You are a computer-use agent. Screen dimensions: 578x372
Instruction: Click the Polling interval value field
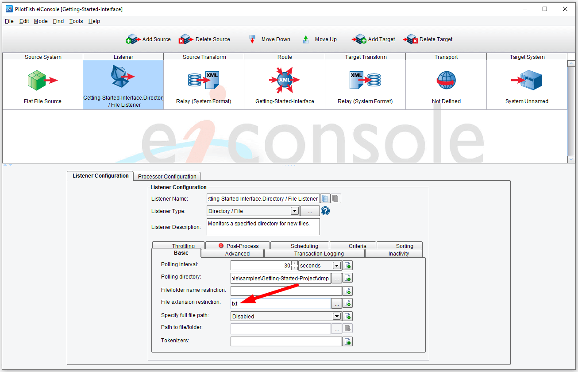tap(261, 266)
